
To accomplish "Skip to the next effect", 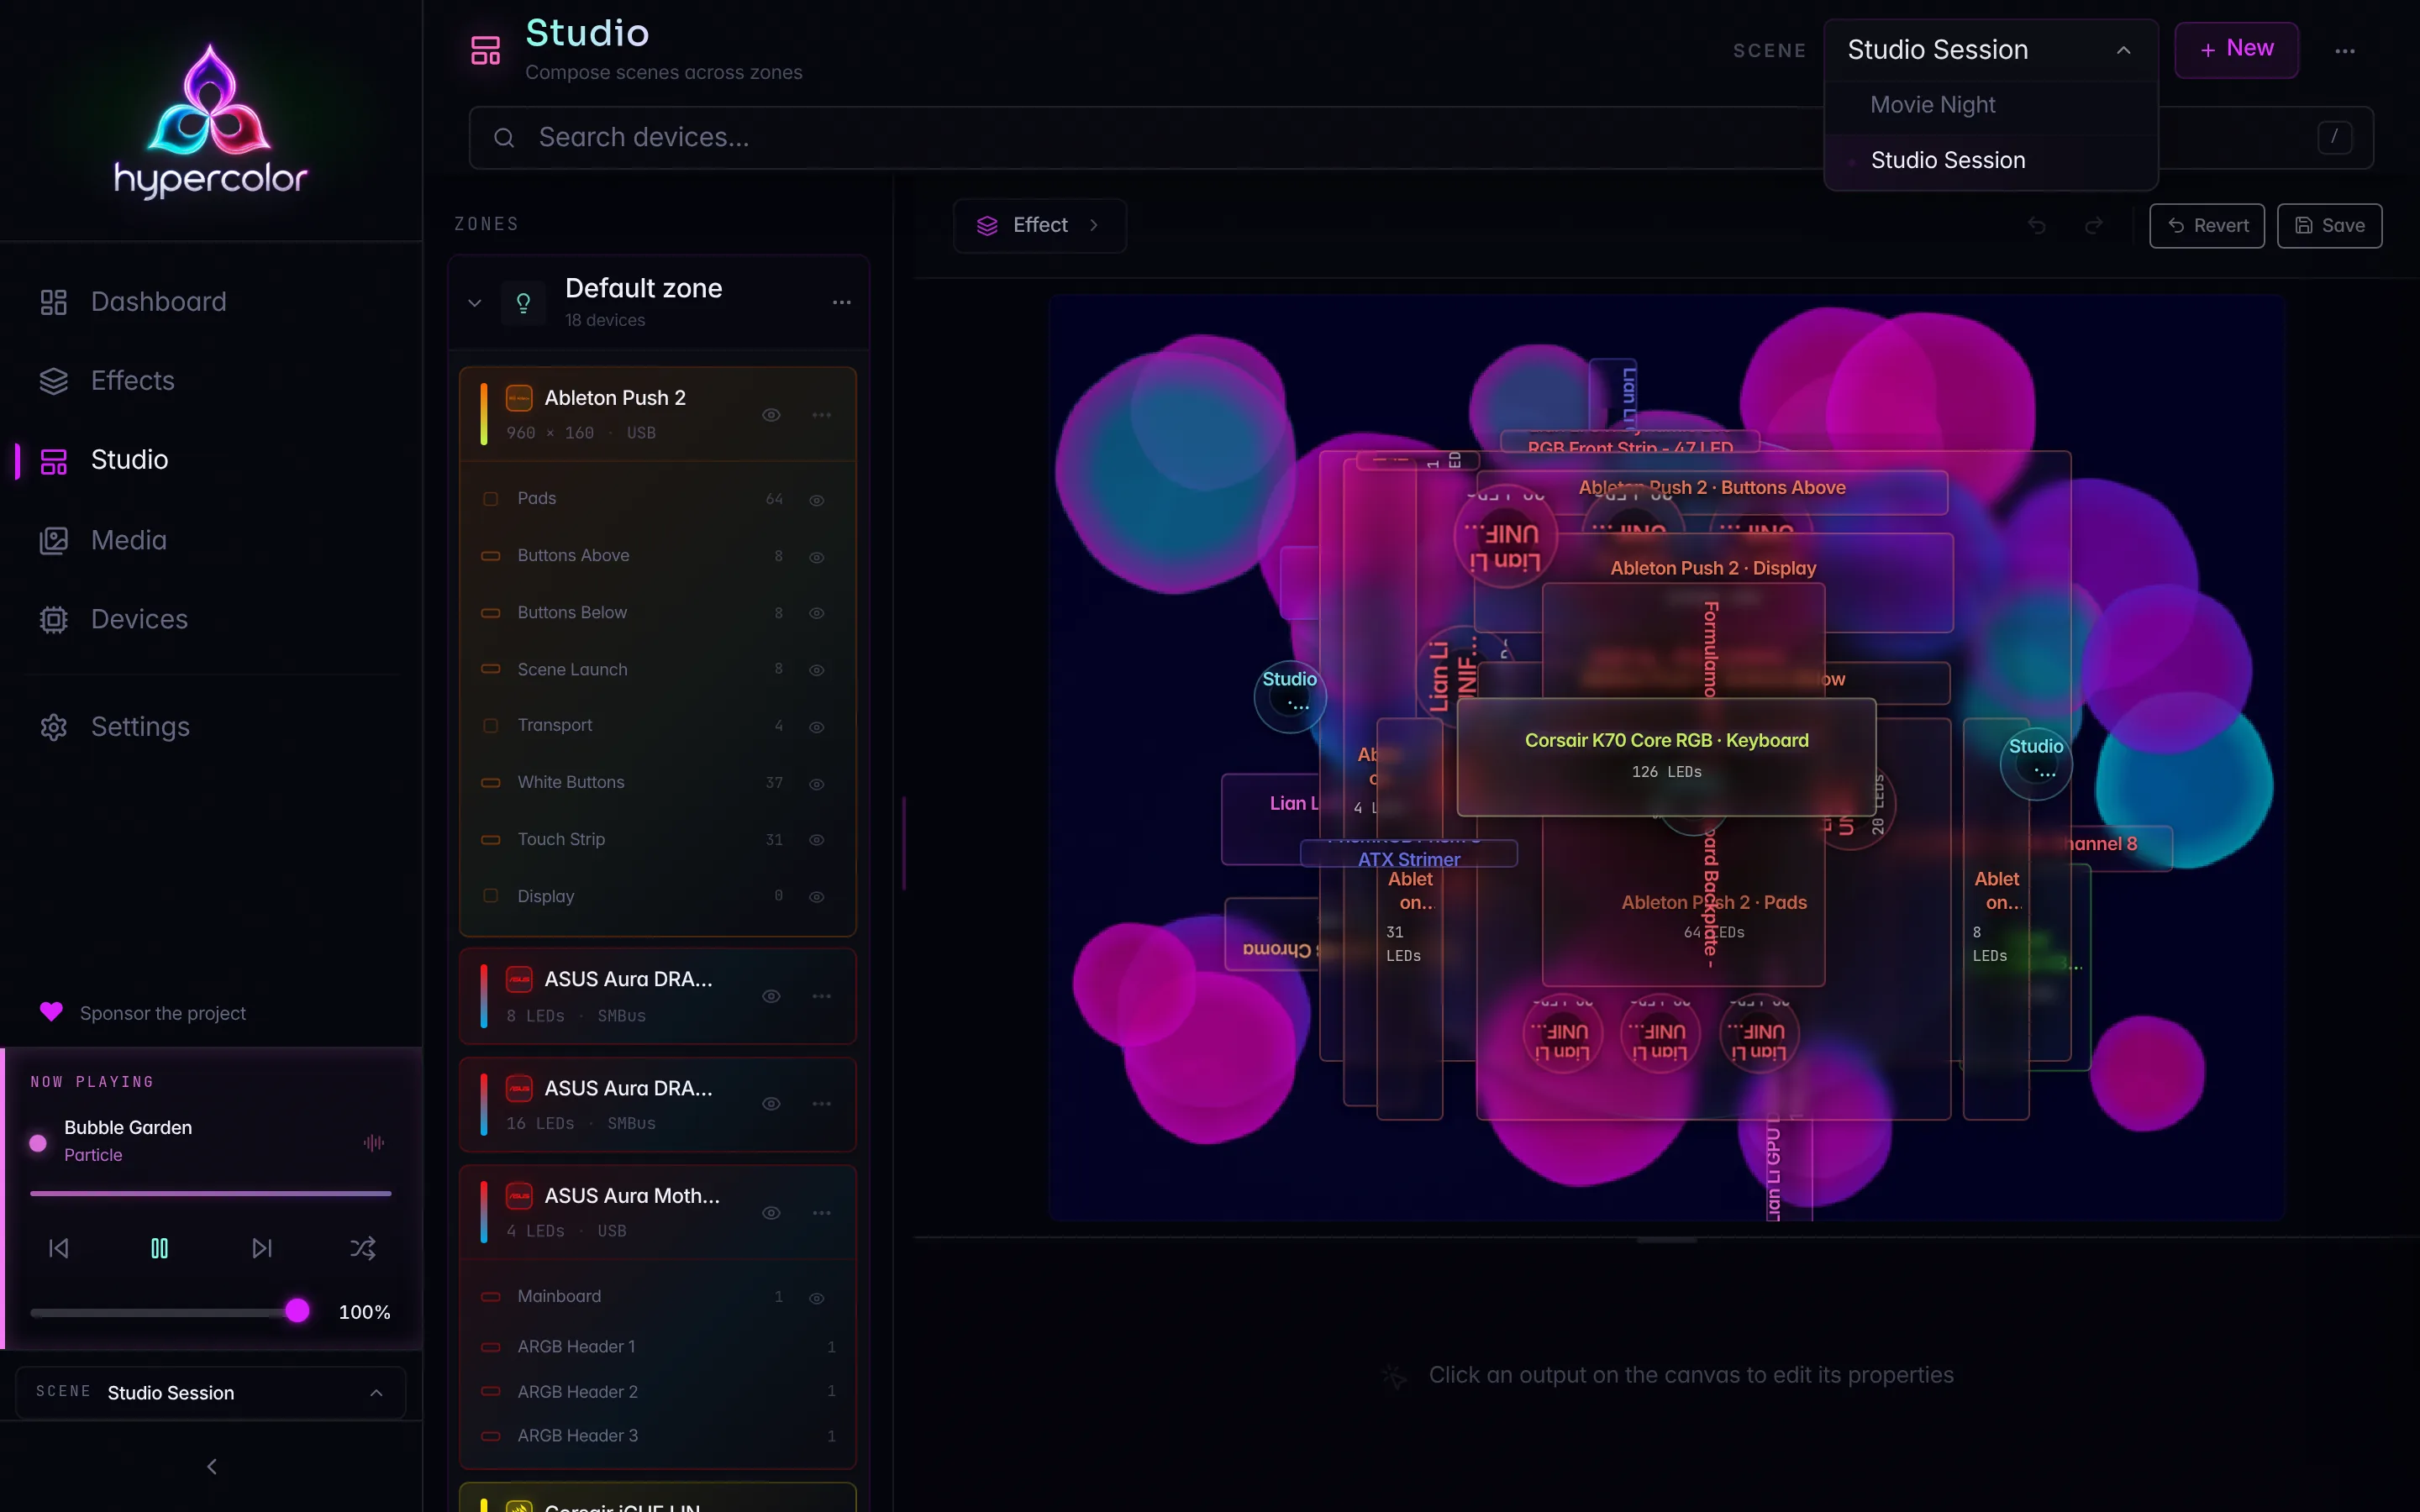I will point(262,1248).
